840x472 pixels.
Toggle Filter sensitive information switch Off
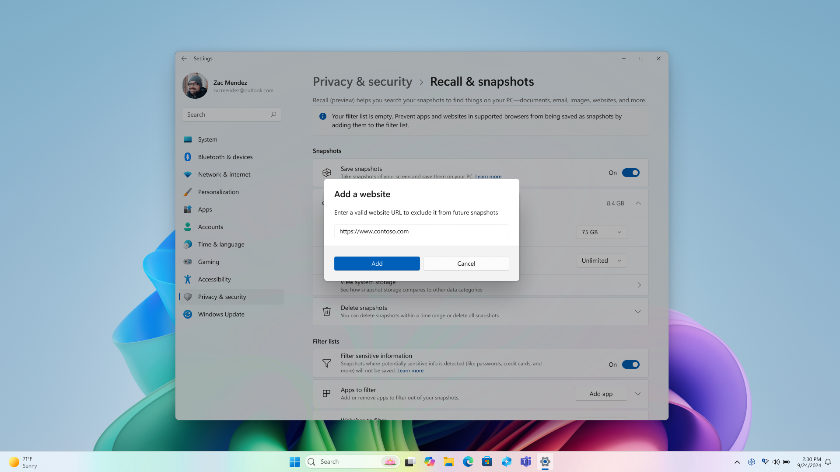pyautogui.click(x=630, y=364)
